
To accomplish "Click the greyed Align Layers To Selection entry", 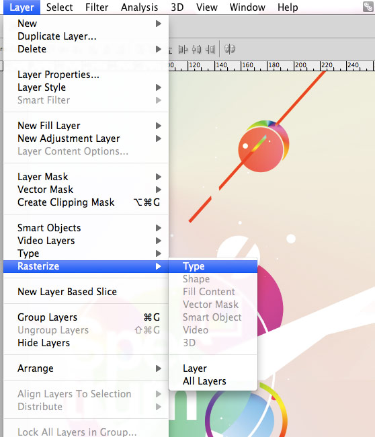I will coord(86,394).
